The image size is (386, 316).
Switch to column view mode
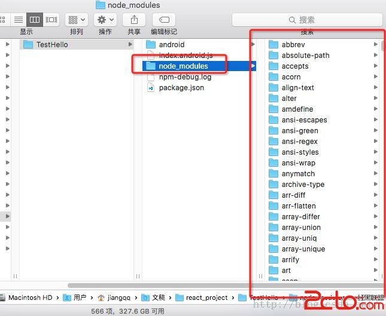pyautogui.click(x=35, y=20)
